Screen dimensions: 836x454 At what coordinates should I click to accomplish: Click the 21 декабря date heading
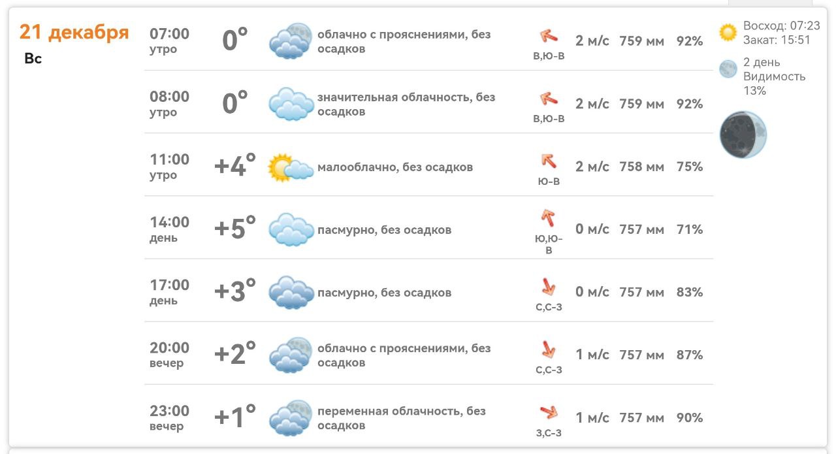[74, 32]
